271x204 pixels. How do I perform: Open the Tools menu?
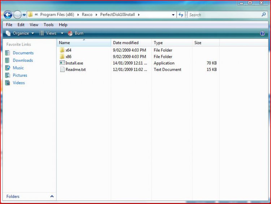point(48,25)
